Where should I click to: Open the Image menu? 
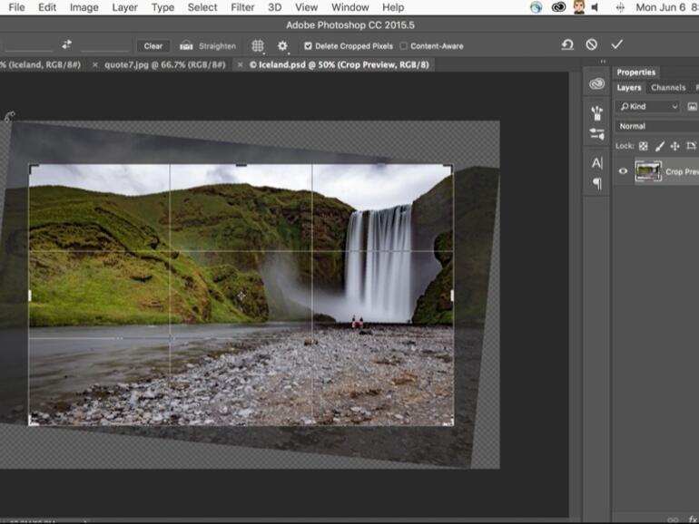pyautogui.click(x=84, y=7)
